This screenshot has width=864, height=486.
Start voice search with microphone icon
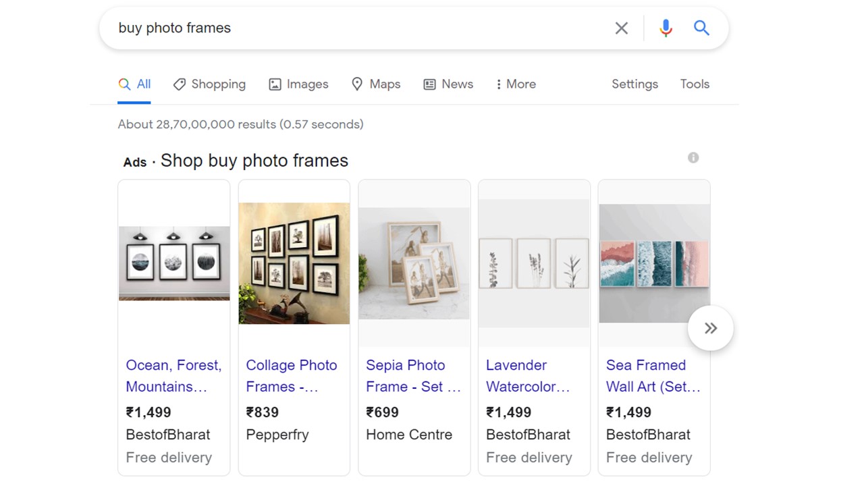click(666, 28)
